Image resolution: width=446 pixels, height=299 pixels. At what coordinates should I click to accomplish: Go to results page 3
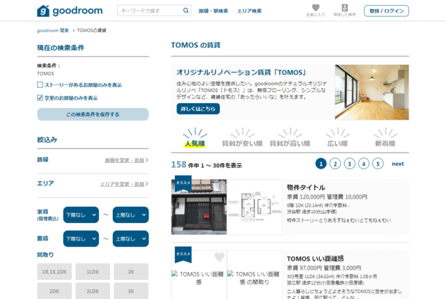coord(349,164)
